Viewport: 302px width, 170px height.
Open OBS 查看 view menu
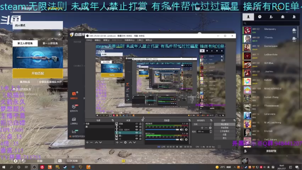click(106, 40)
